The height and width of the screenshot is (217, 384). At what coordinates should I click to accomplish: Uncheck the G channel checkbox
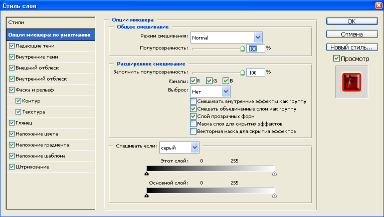(x=209, y=80)
